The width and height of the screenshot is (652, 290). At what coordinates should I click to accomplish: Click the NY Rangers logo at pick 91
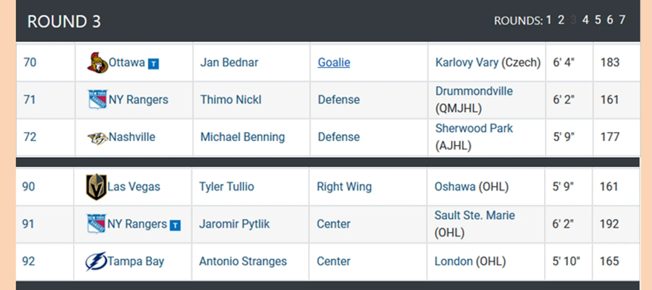click(96, 224)
